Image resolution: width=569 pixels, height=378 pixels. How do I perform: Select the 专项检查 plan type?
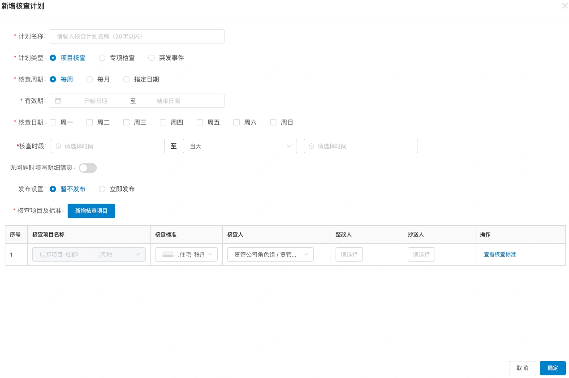(x=116, y=58)
